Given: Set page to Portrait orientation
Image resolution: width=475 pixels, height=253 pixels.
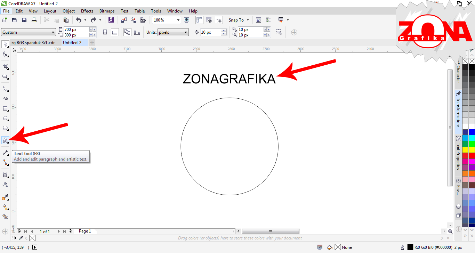Looking at the screenshot, I should point(105,32).
